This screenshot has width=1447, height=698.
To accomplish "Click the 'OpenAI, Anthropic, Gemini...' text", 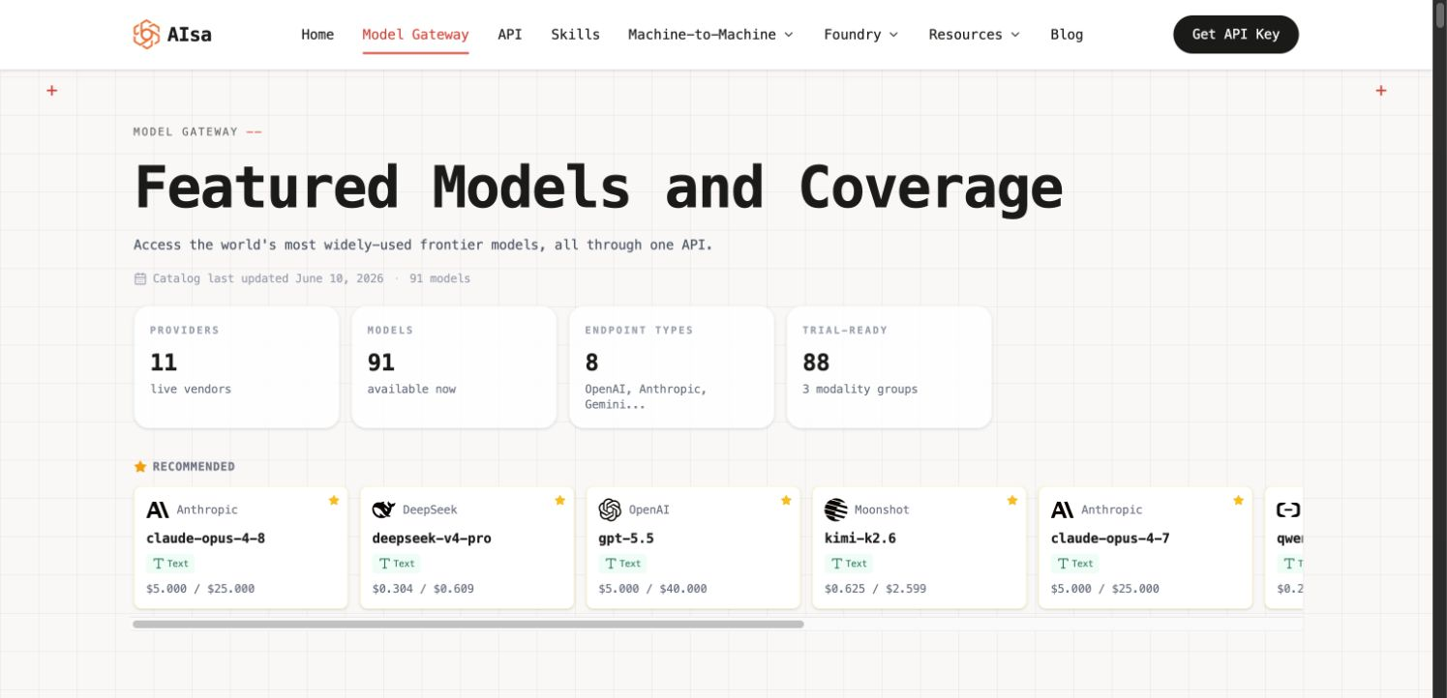I will click(x=646, y=396).
